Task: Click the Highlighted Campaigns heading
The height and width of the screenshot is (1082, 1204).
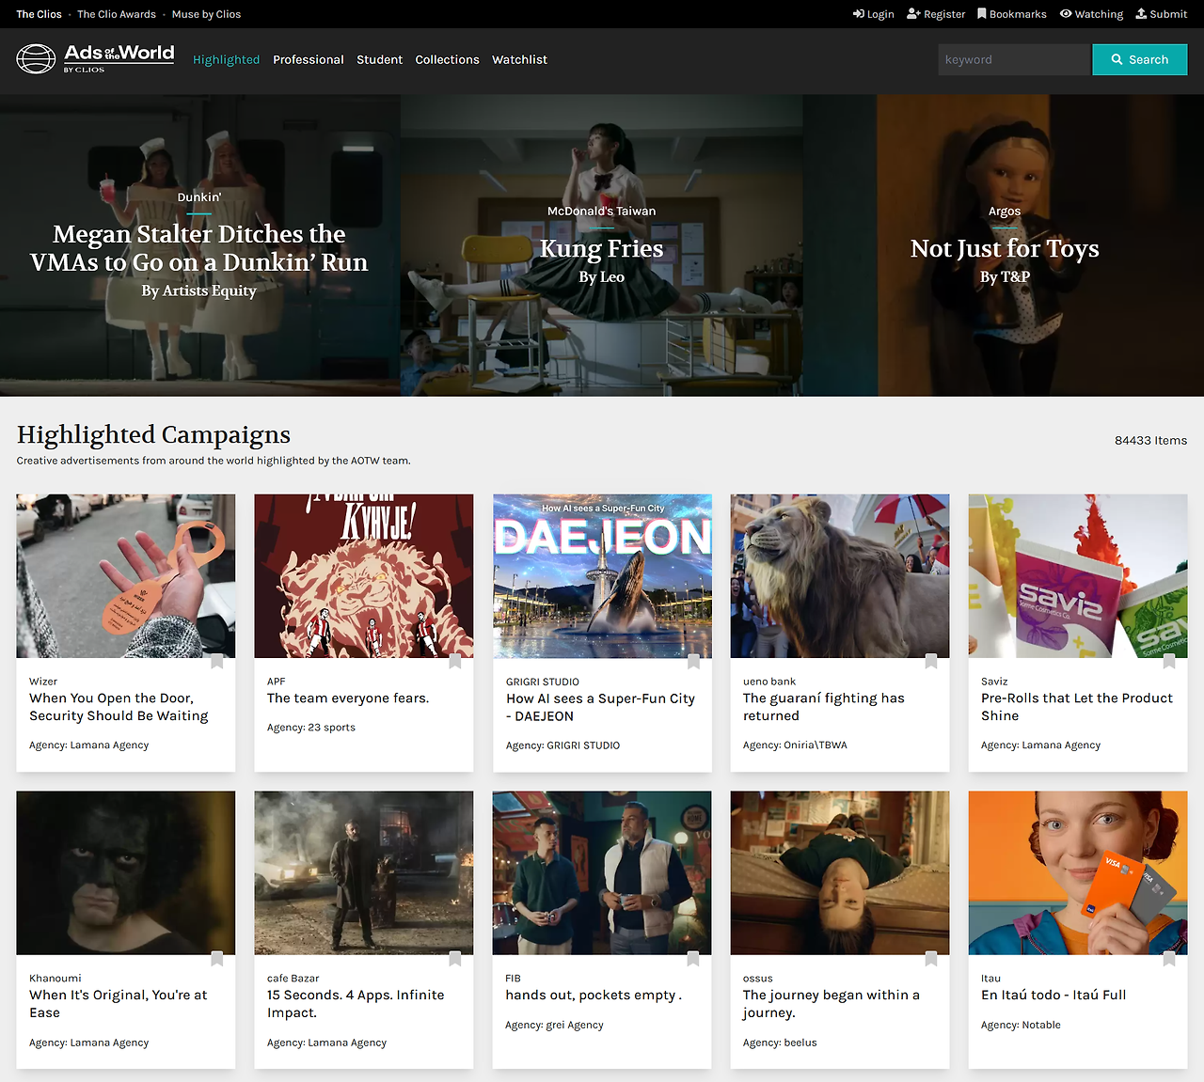Action: click(153, 434)
